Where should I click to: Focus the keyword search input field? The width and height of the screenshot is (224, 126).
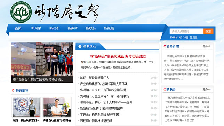point(186,31)
